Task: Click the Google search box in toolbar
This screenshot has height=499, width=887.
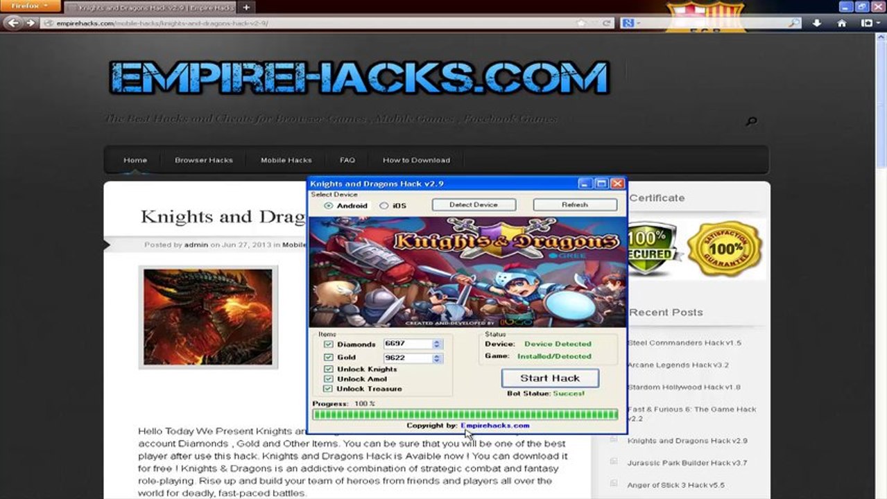Action: 712,23
